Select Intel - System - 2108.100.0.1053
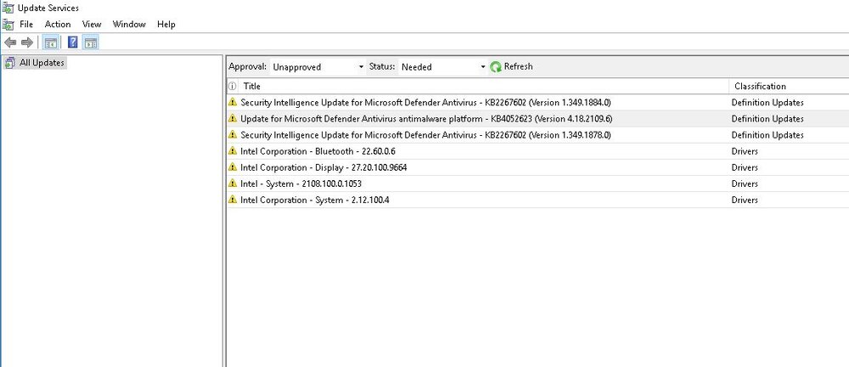Viewport: 849px width, 367px height. point(301,183)
